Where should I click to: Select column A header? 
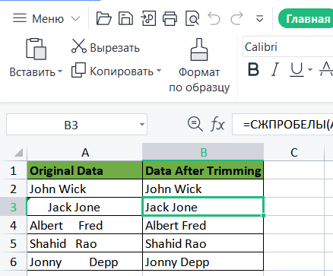click(85, 152)
